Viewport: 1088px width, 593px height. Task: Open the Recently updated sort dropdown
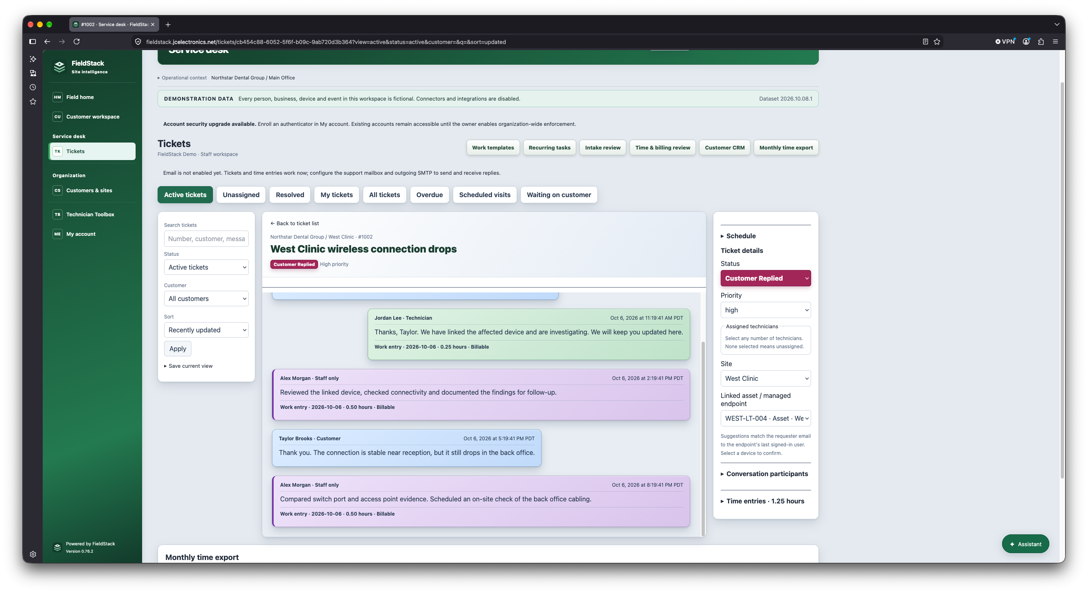tap(206, 330)
